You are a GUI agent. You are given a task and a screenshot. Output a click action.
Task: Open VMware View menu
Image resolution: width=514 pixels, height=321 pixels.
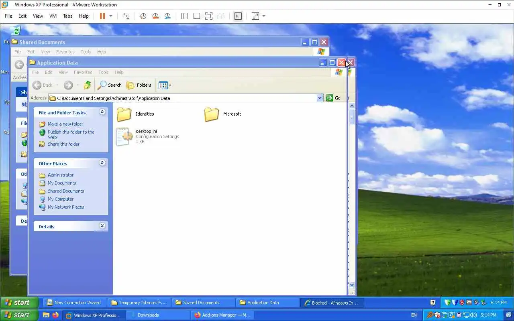(x=38, y=16)
